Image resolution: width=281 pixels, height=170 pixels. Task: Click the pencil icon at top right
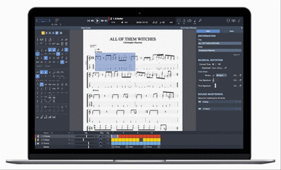239,21
